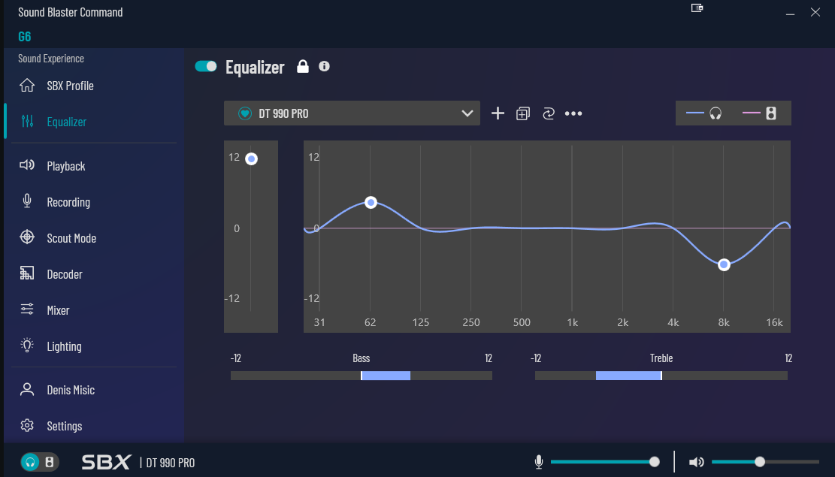Click the 250 frequency label
The height and width of the screenshot is (477, 835).
[x=471, y=322]
